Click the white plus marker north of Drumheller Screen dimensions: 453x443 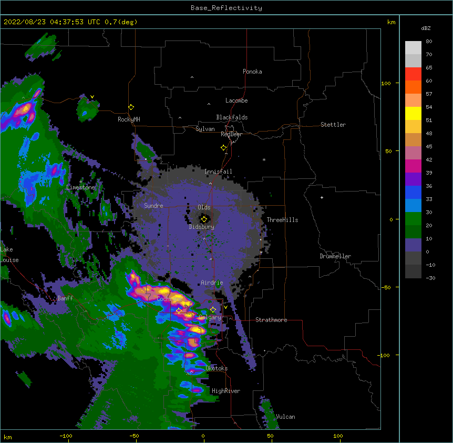(322, 197)
